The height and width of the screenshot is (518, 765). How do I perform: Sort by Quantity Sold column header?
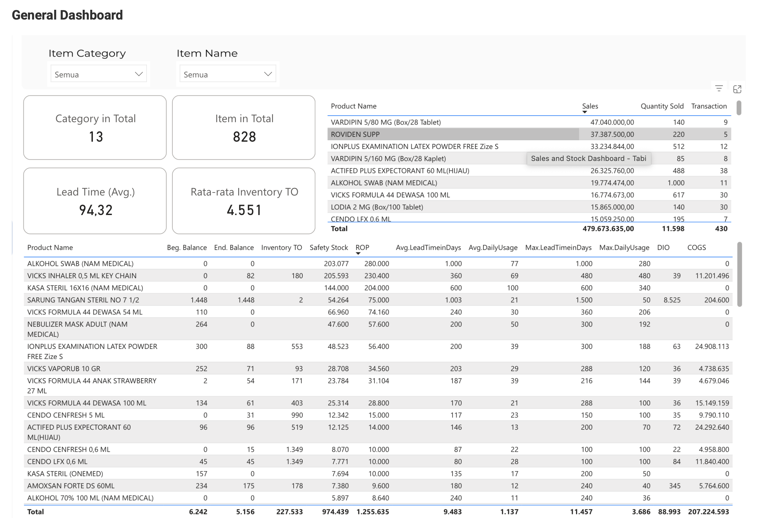662,106
